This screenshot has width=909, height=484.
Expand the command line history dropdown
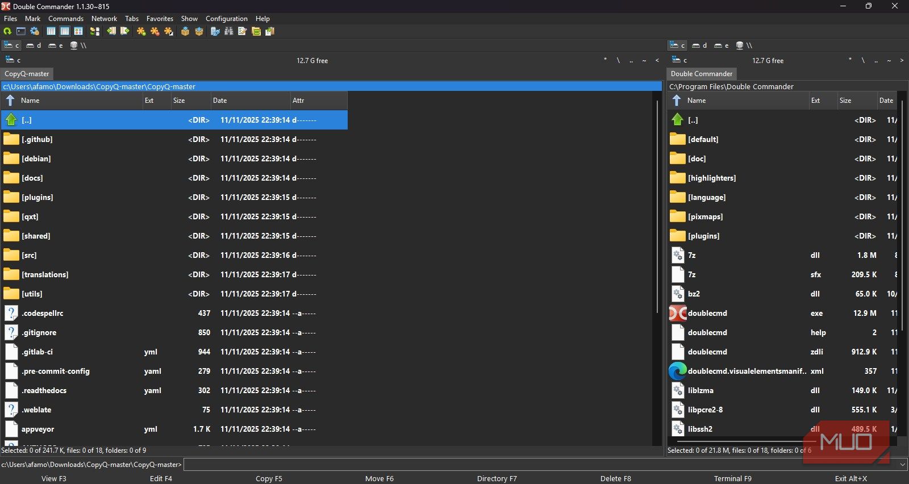coord(903,465)
